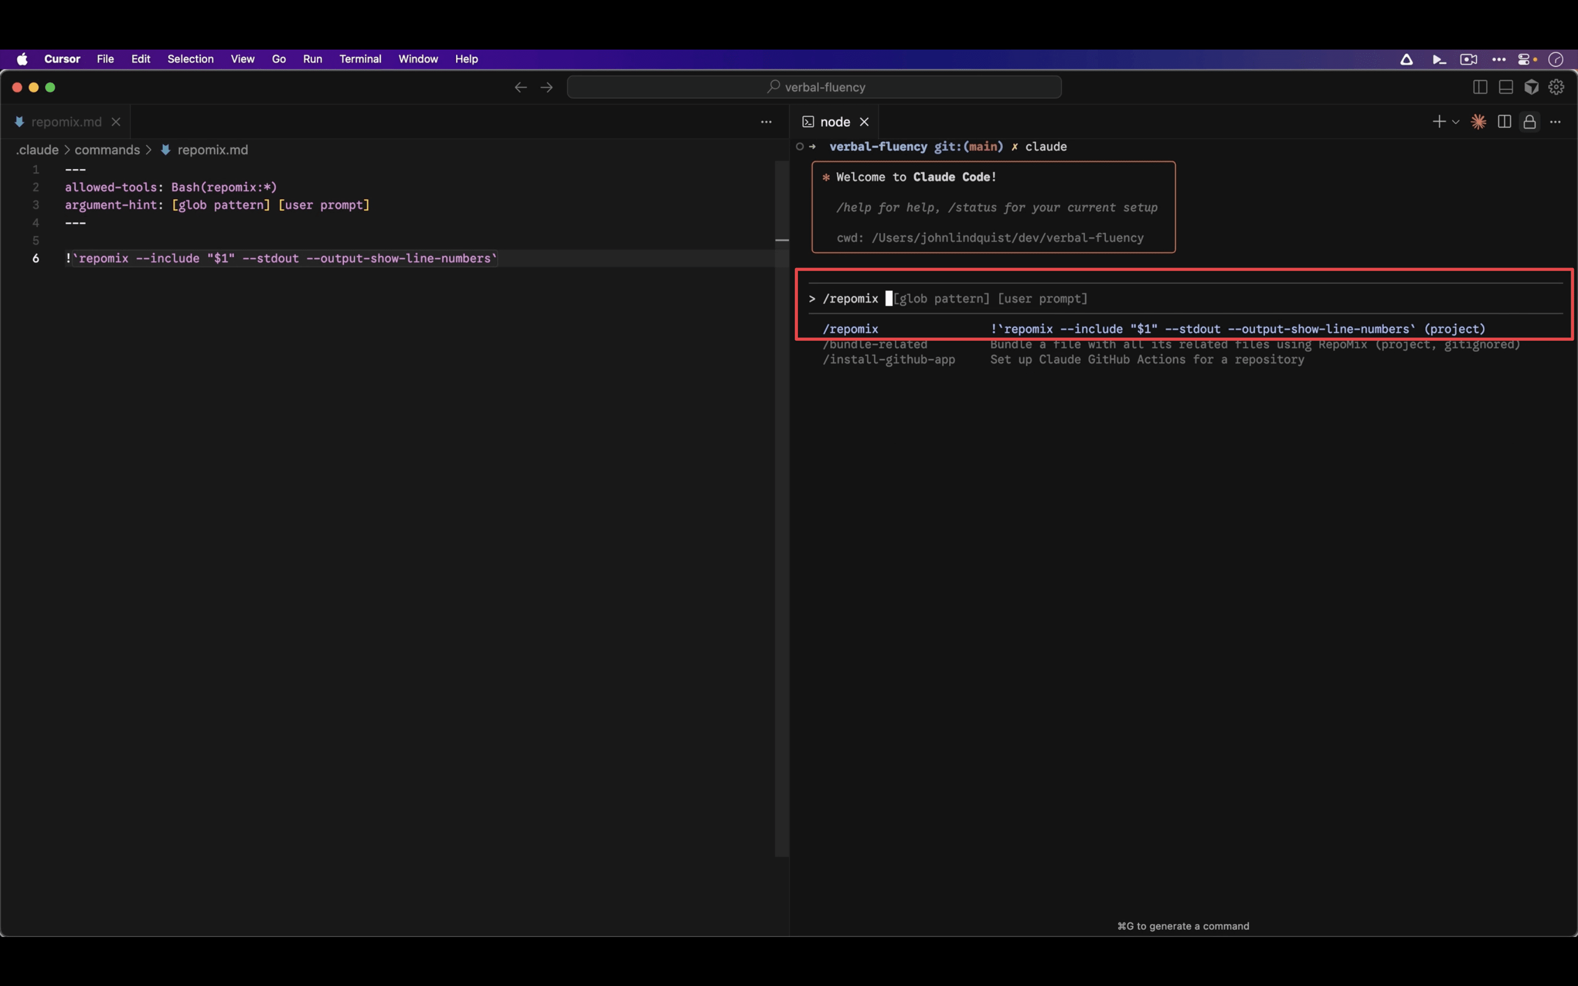Open the Cursor application menu
1578x986 pixels.
tap(62, 59)
